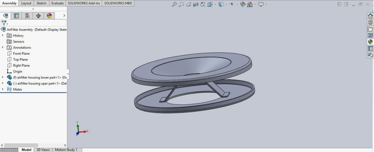This screenshot has height=152, width=374.
Task: Open the ConfigurationManager tab icon
Action: pyautogui.click(x=27, y=16)
